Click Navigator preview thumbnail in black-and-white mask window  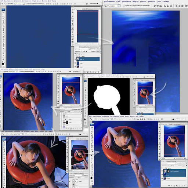click(x=145, y=93)
